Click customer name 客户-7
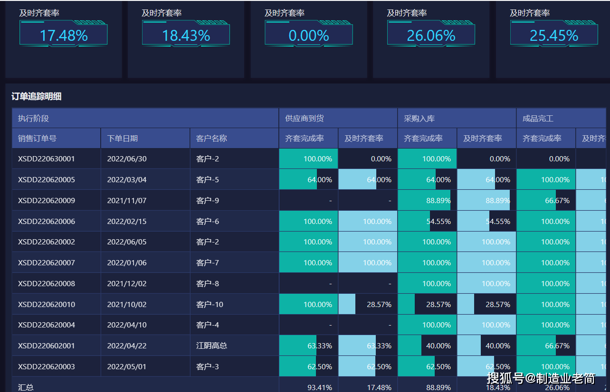The image size is (610, 392). pos(208,263)
